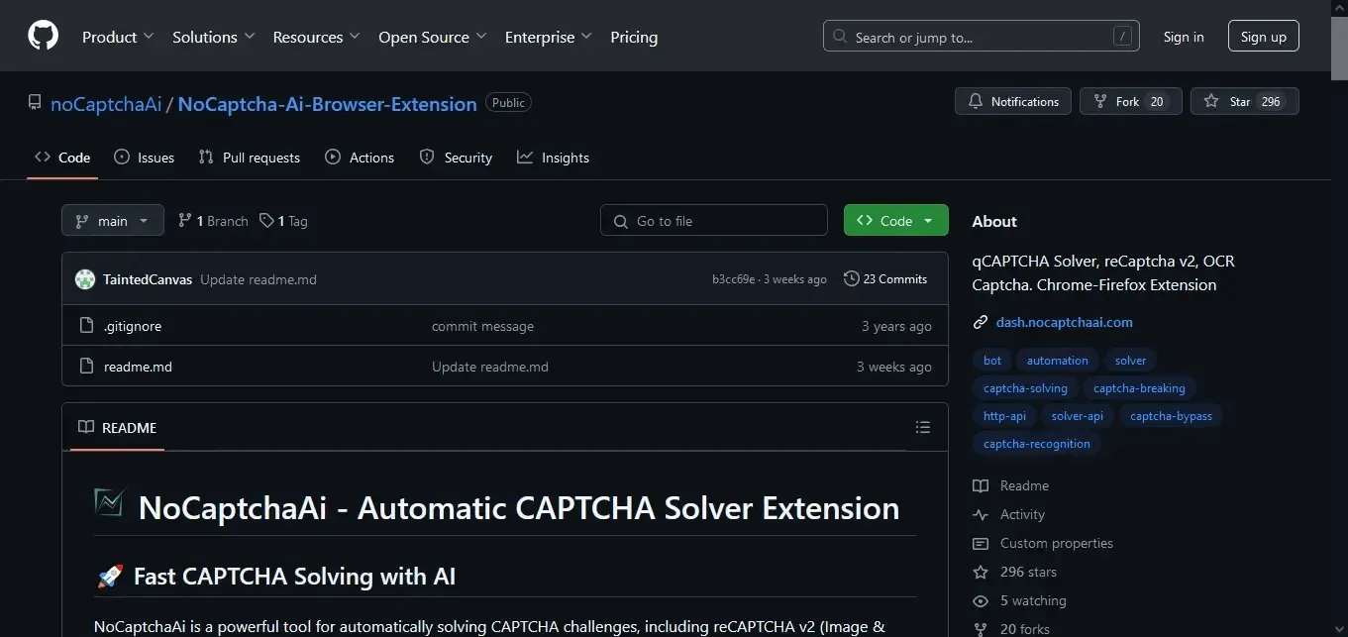This screenshot has width=1348, height=637.
Task: Select the captcha-bypass topic tag
Action: [x=1171, y=416]
